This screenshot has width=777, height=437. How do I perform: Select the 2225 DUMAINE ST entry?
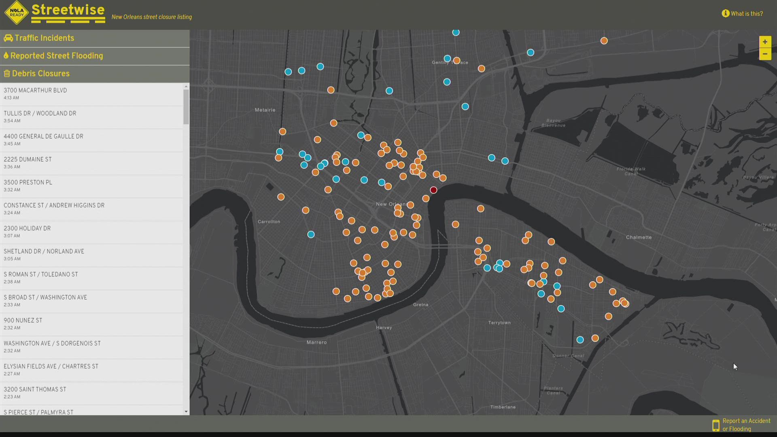click(x=91, y=163)
